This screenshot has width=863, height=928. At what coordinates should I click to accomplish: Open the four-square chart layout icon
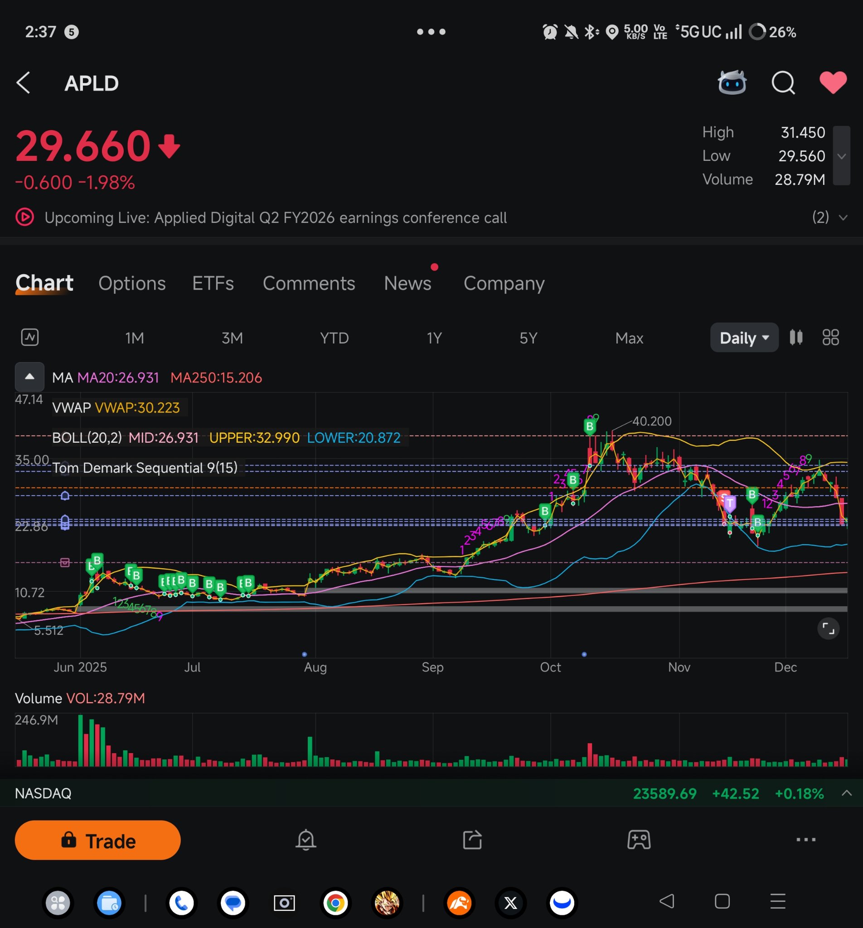[x=830, y=338]
